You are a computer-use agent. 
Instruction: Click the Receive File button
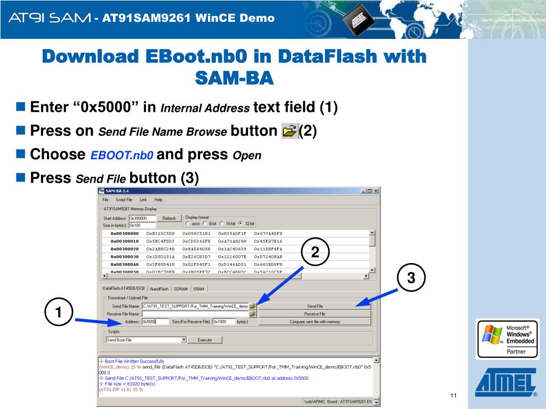tap(315, 314)
